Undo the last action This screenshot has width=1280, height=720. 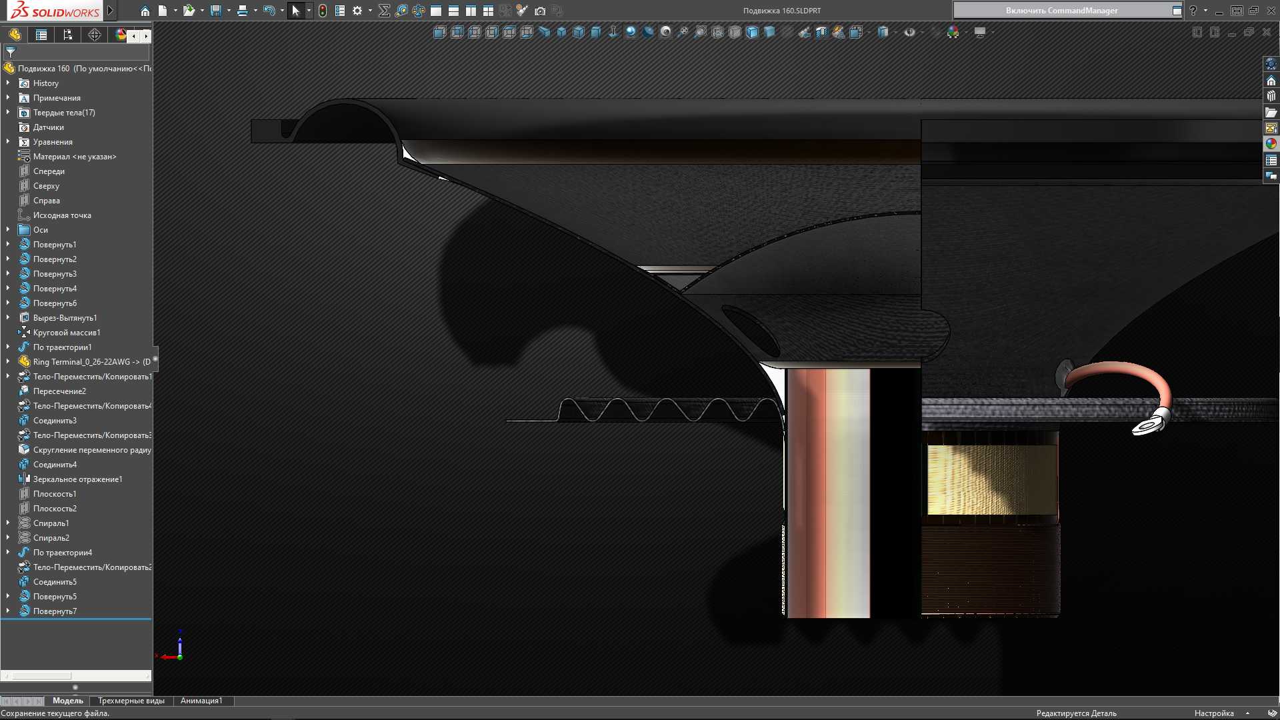[x=269, y=11]
